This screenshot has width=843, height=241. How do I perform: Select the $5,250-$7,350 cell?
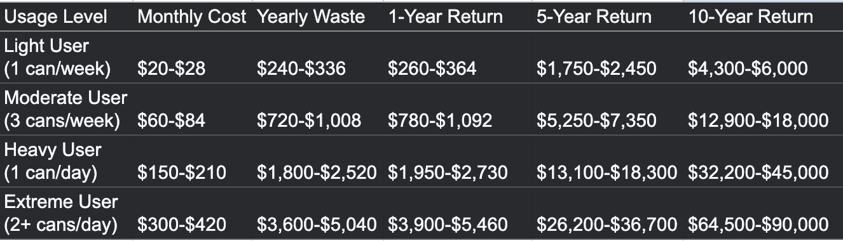(x=596, y=120)
